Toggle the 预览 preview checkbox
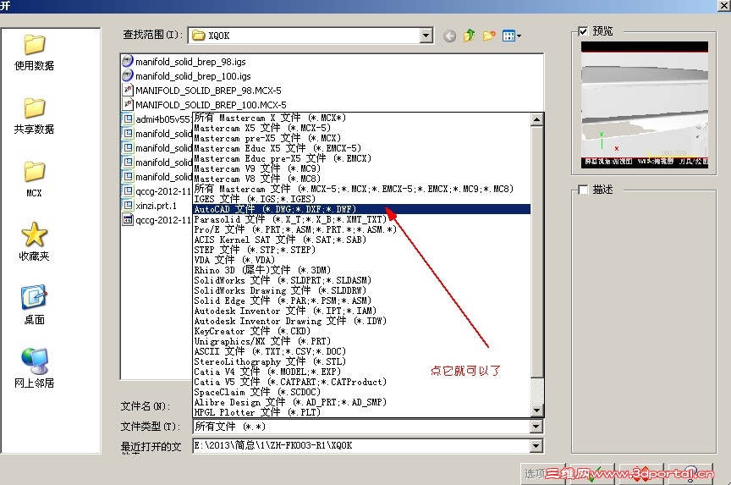Image resolution: width=731 pixels, height=485 pixels. coord(583,31)
